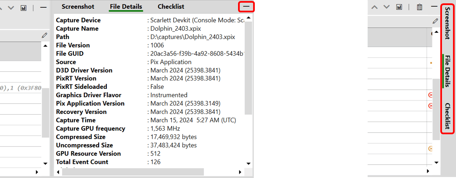The image size is (456, 178).
Task: Click the Scarlett Devkit capture device value
Action: pyautogui.click(x=197, y=20)
